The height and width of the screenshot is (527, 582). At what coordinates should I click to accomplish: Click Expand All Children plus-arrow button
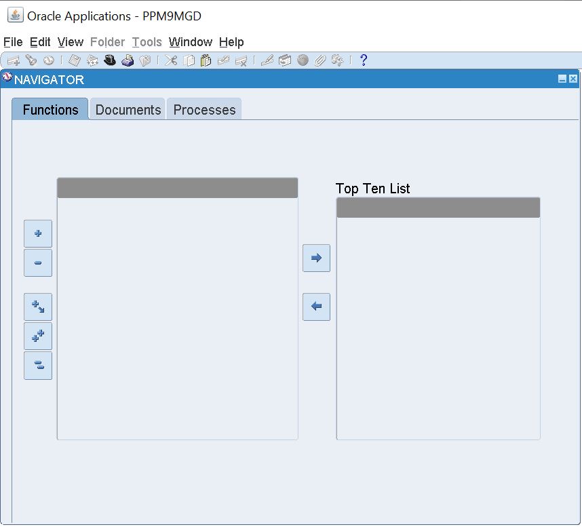(38, 307)
